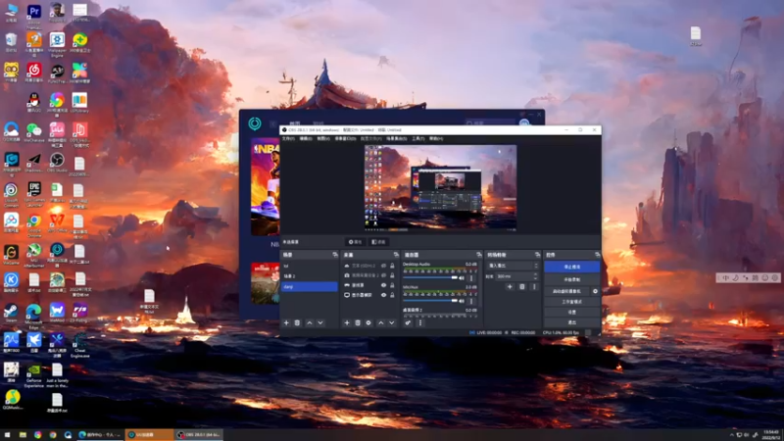Viewport: 784px width, 441px height.
Task: Add a transition with the plus icon
Action: point(510,287)
